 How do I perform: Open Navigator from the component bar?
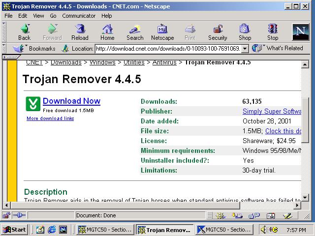click(220, 216)
